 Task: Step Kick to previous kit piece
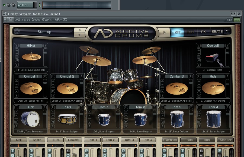(16, 112)
